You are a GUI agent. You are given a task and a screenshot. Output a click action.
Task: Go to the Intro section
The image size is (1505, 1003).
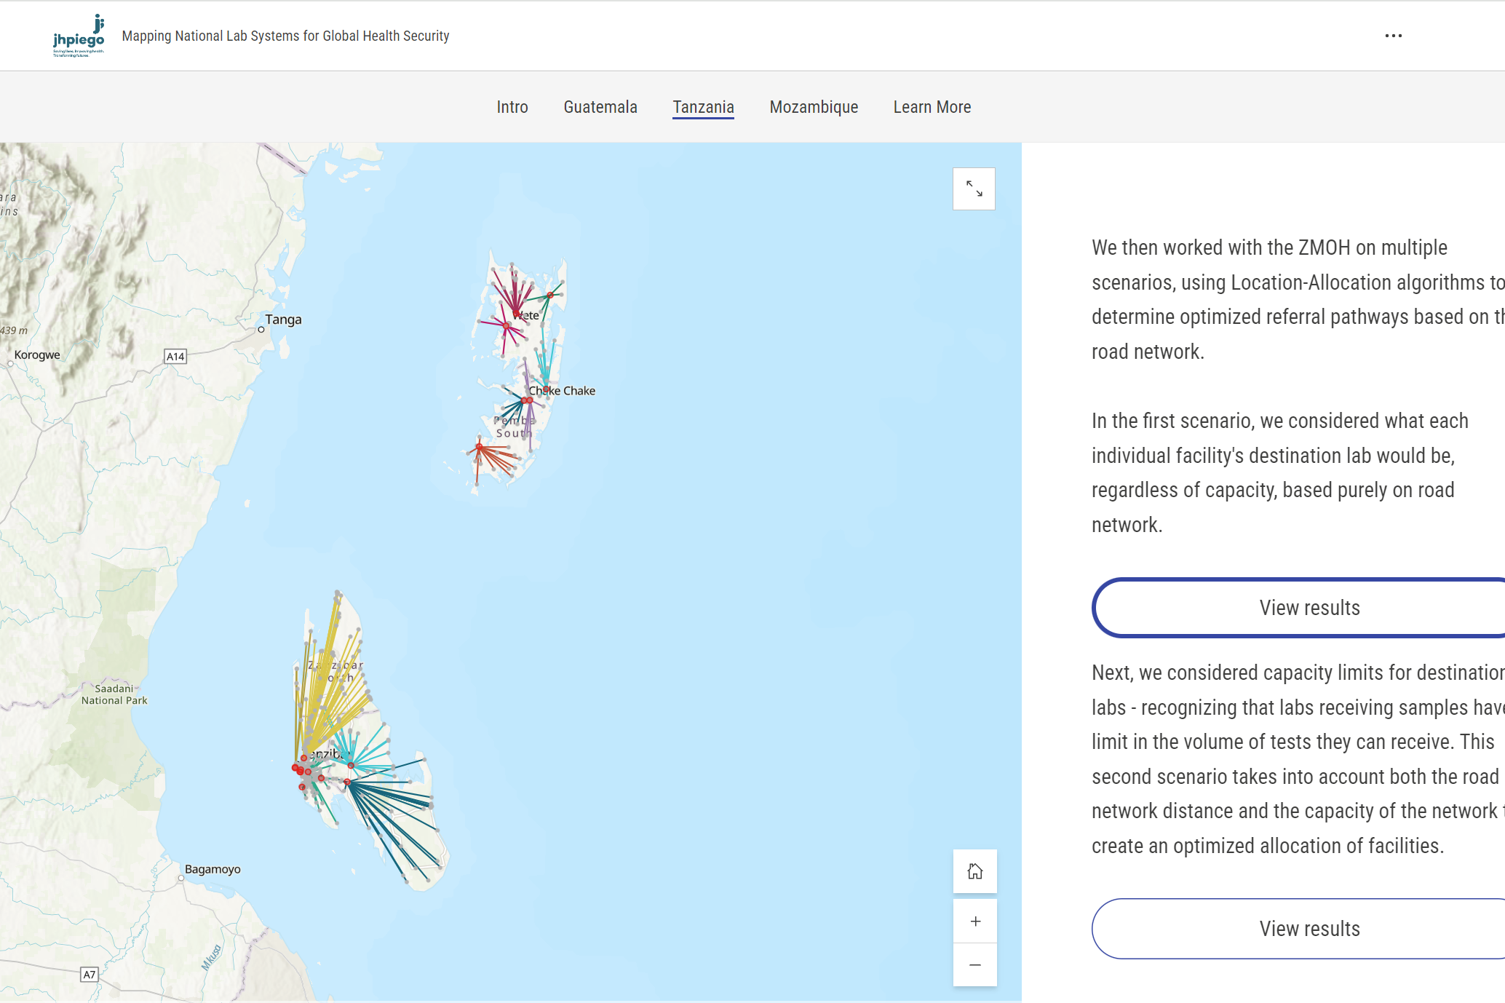(x=512, y=107)
